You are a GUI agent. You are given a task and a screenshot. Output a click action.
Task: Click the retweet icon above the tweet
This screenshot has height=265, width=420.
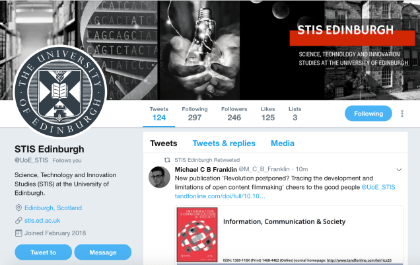(x=167, y=160)
